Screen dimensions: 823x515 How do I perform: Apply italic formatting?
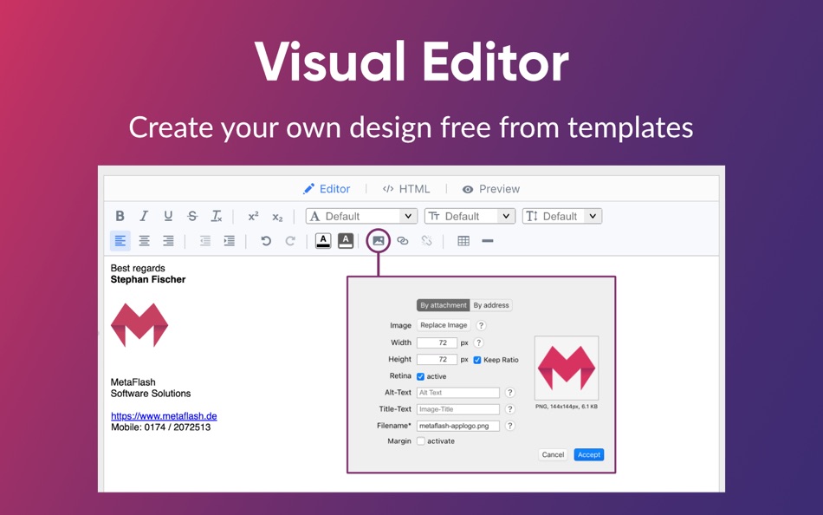pyautogui.click(x=144, y=216)
